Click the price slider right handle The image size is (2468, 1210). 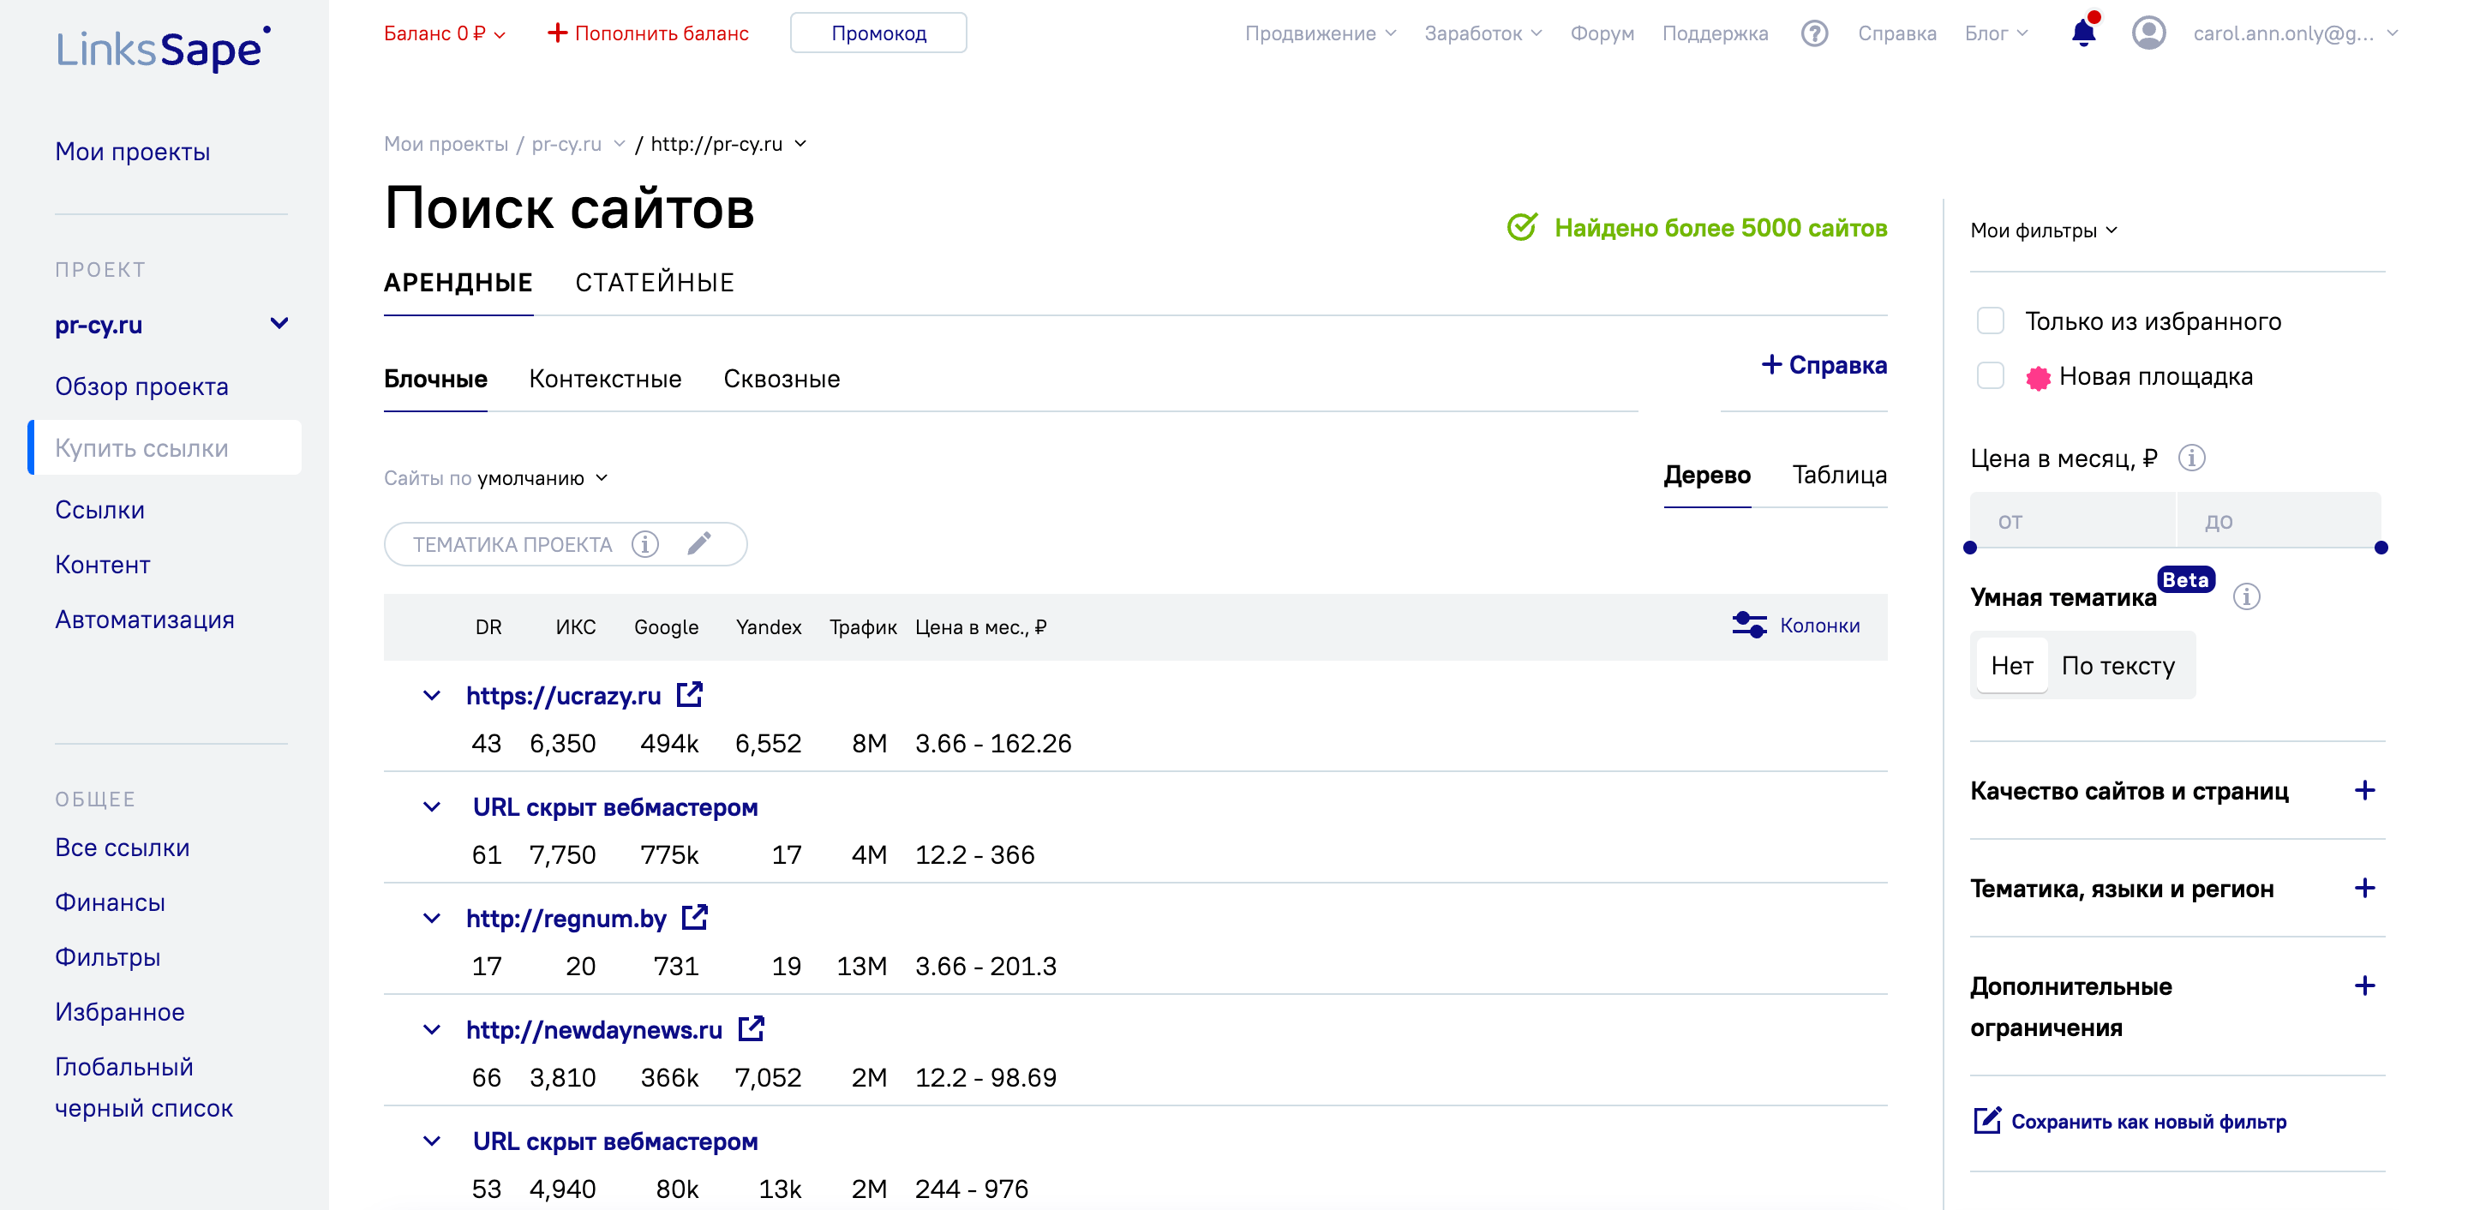2381,547
